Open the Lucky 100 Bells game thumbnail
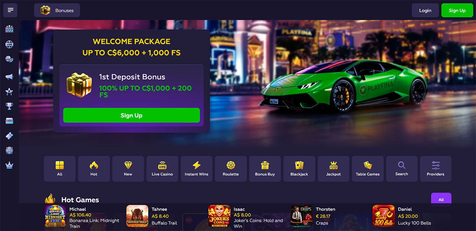476x231 pixels. point(383,216)
